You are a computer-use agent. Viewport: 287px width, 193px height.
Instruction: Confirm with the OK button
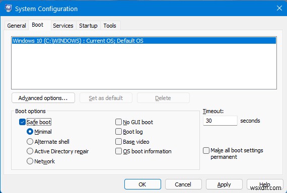point(142,184)
